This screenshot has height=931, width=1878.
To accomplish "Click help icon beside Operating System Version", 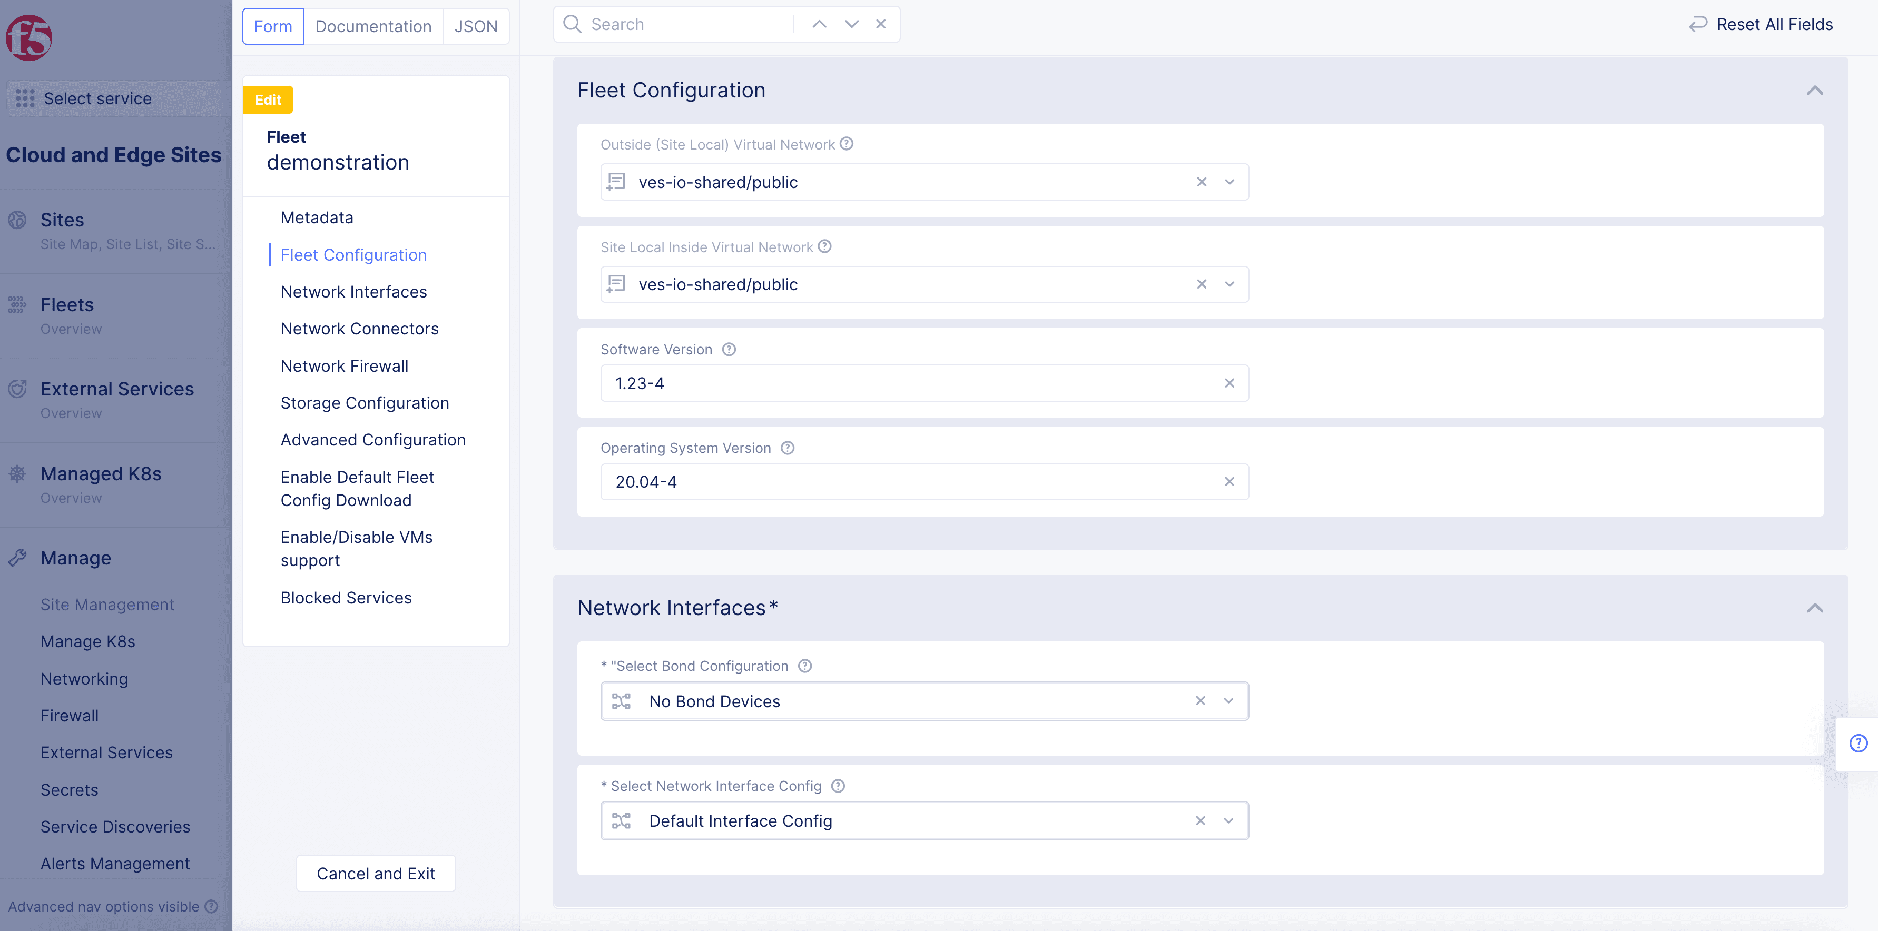I will coord(788,448).
